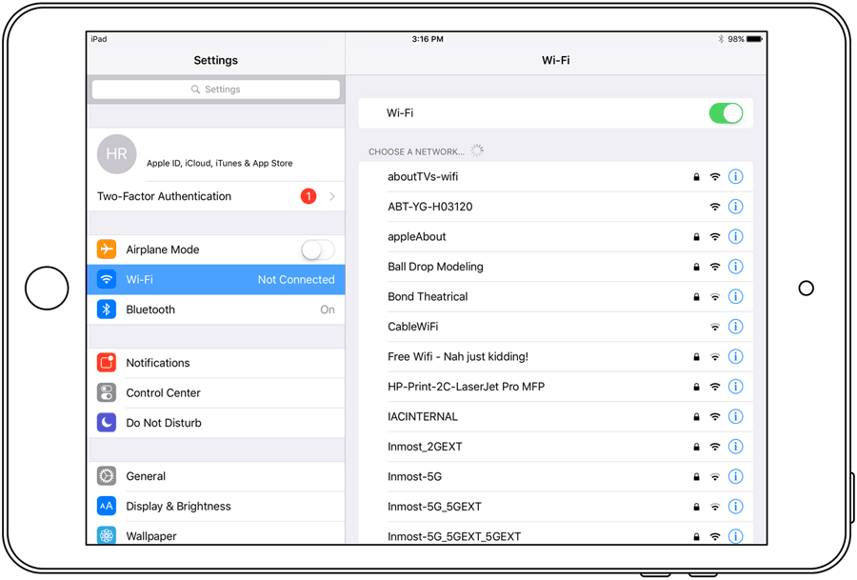Click the Control Center icon

pyautogui.click(x=107, y=393)
